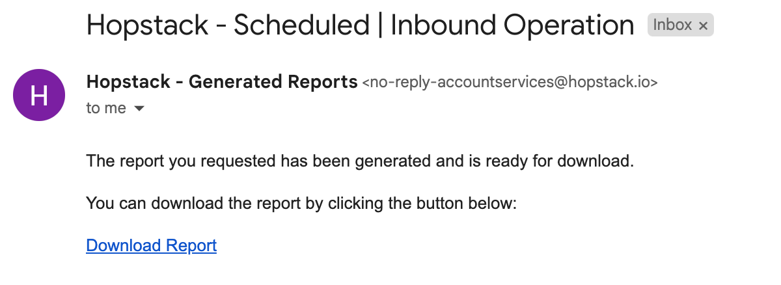The height and width of the screenshot is (285, 781).
Task: Expand recipient details with the arrow beside "to me"
Action: (x=139, y=109)
